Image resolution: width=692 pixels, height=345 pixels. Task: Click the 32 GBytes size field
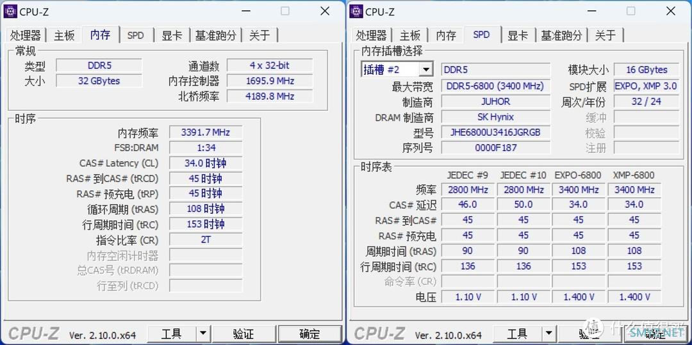[99, 81]
